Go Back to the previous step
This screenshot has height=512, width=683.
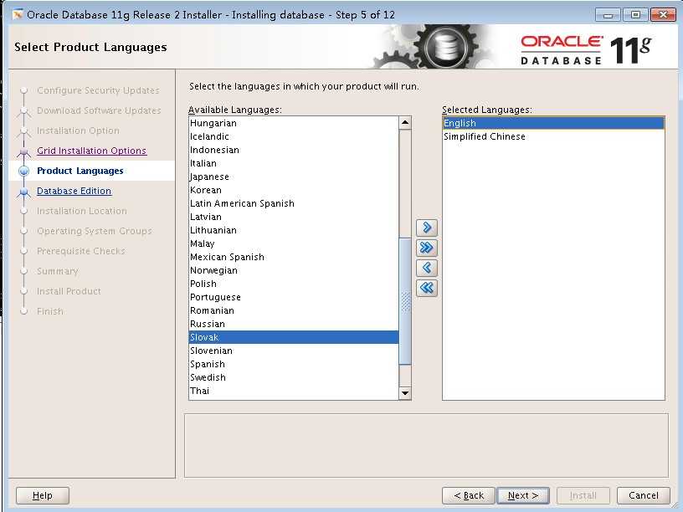469,495
